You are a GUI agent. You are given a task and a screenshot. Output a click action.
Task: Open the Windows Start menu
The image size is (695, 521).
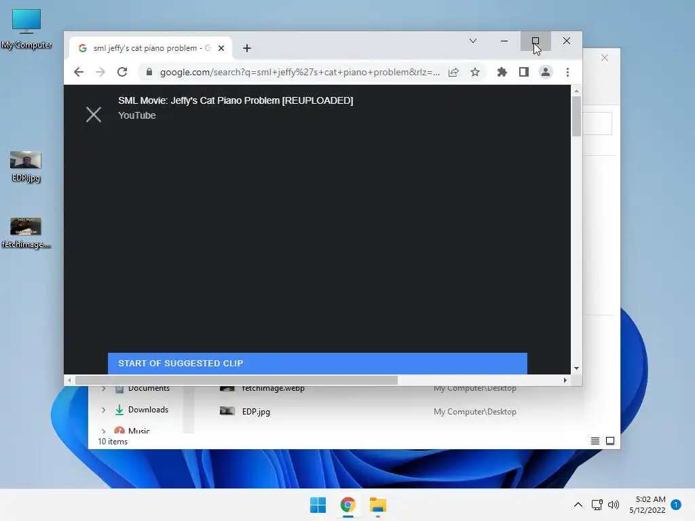[318, 505]
